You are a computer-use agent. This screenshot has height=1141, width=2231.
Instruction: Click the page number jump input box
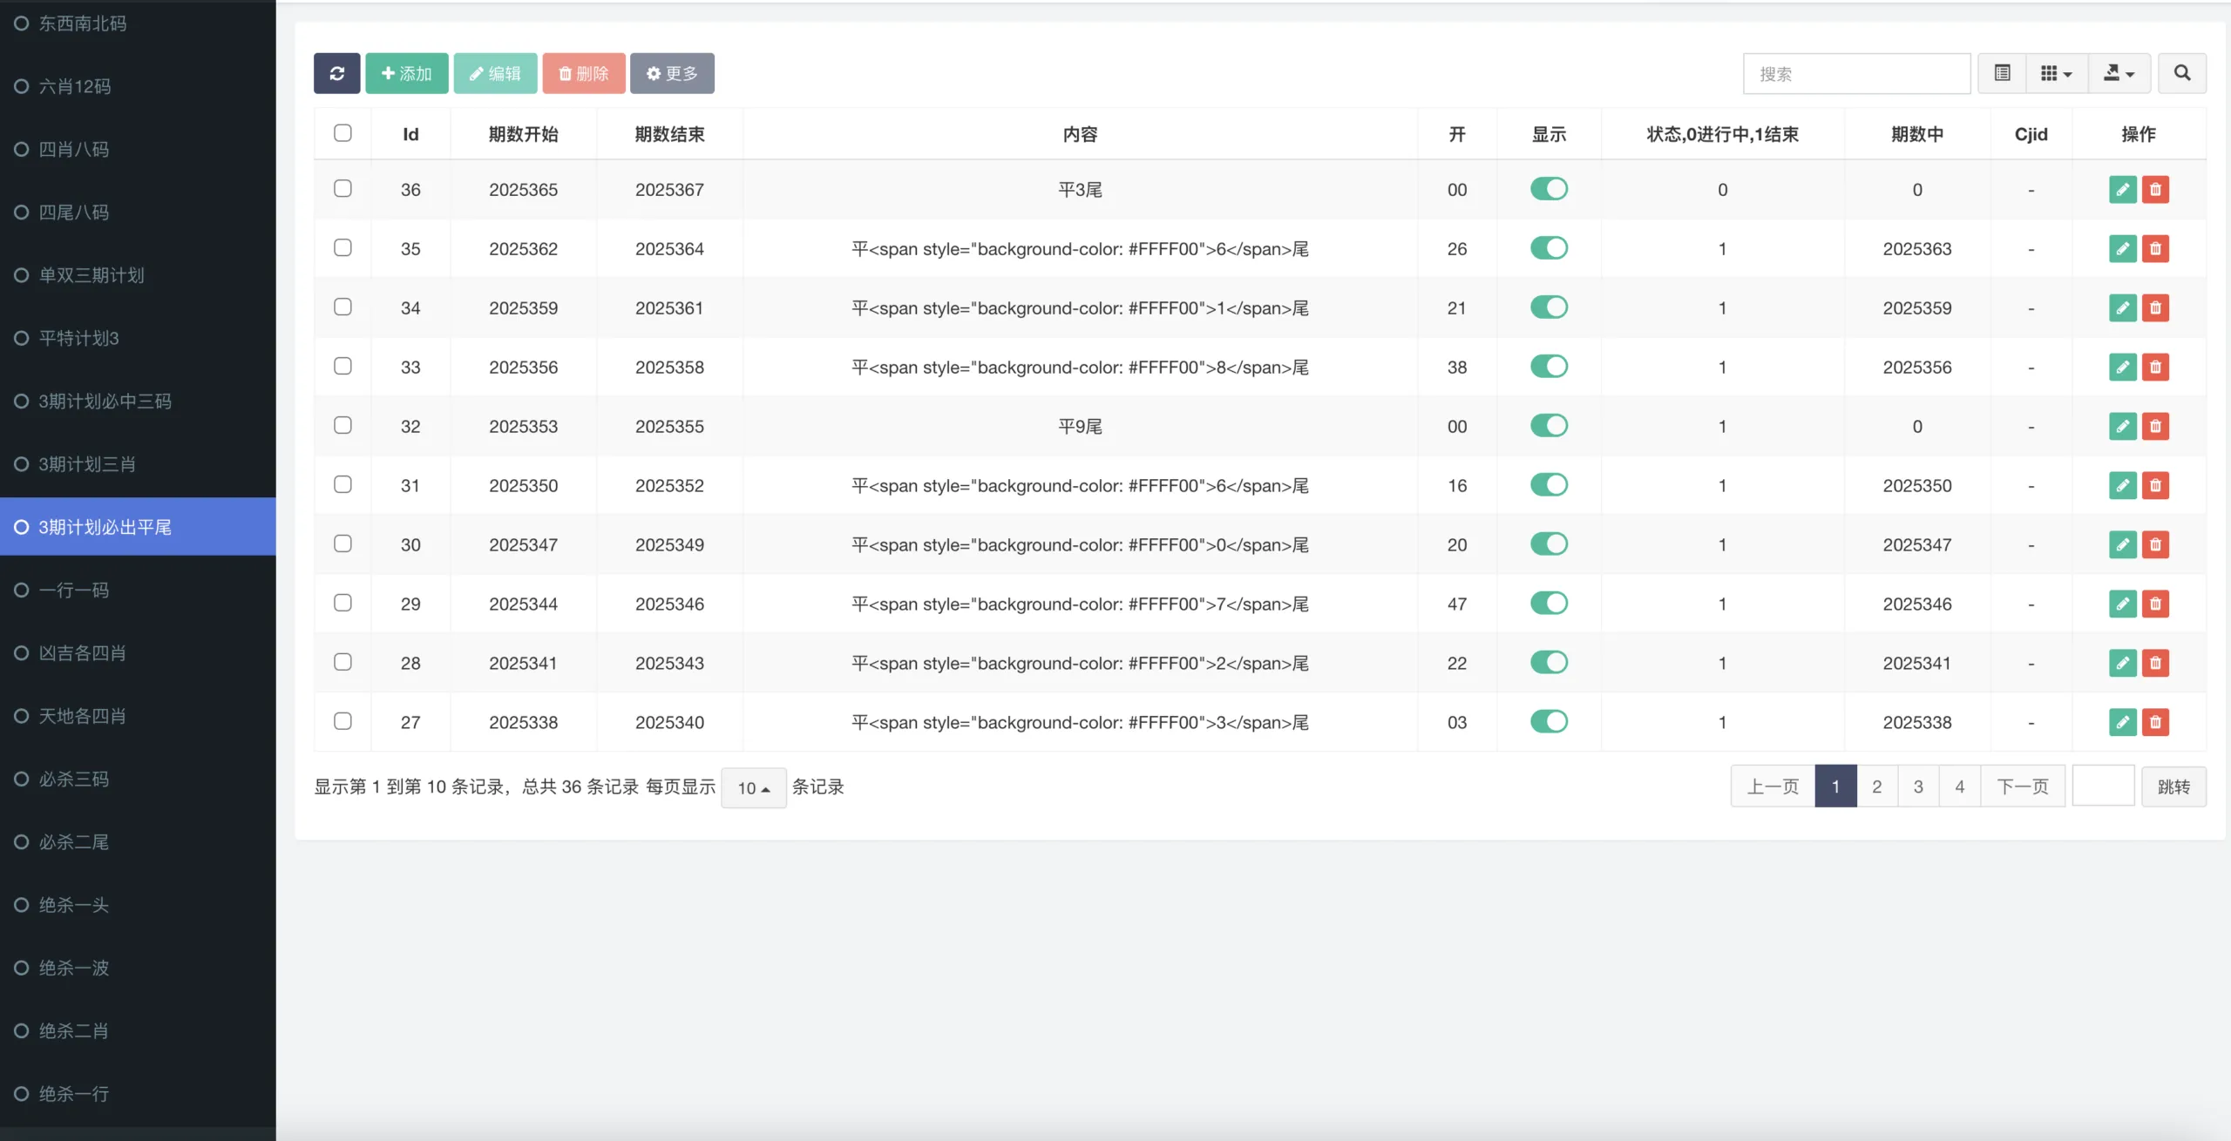(2103, 787)
